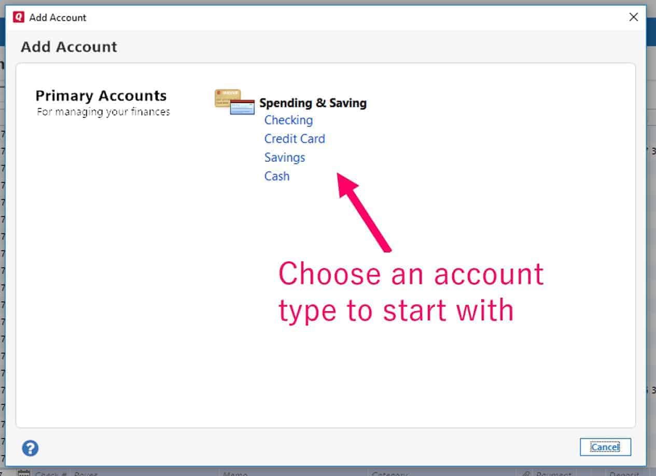This screenshot has height=476, width=656.
Task: Click the Spending & Saving heading
Action: point(313,103)
